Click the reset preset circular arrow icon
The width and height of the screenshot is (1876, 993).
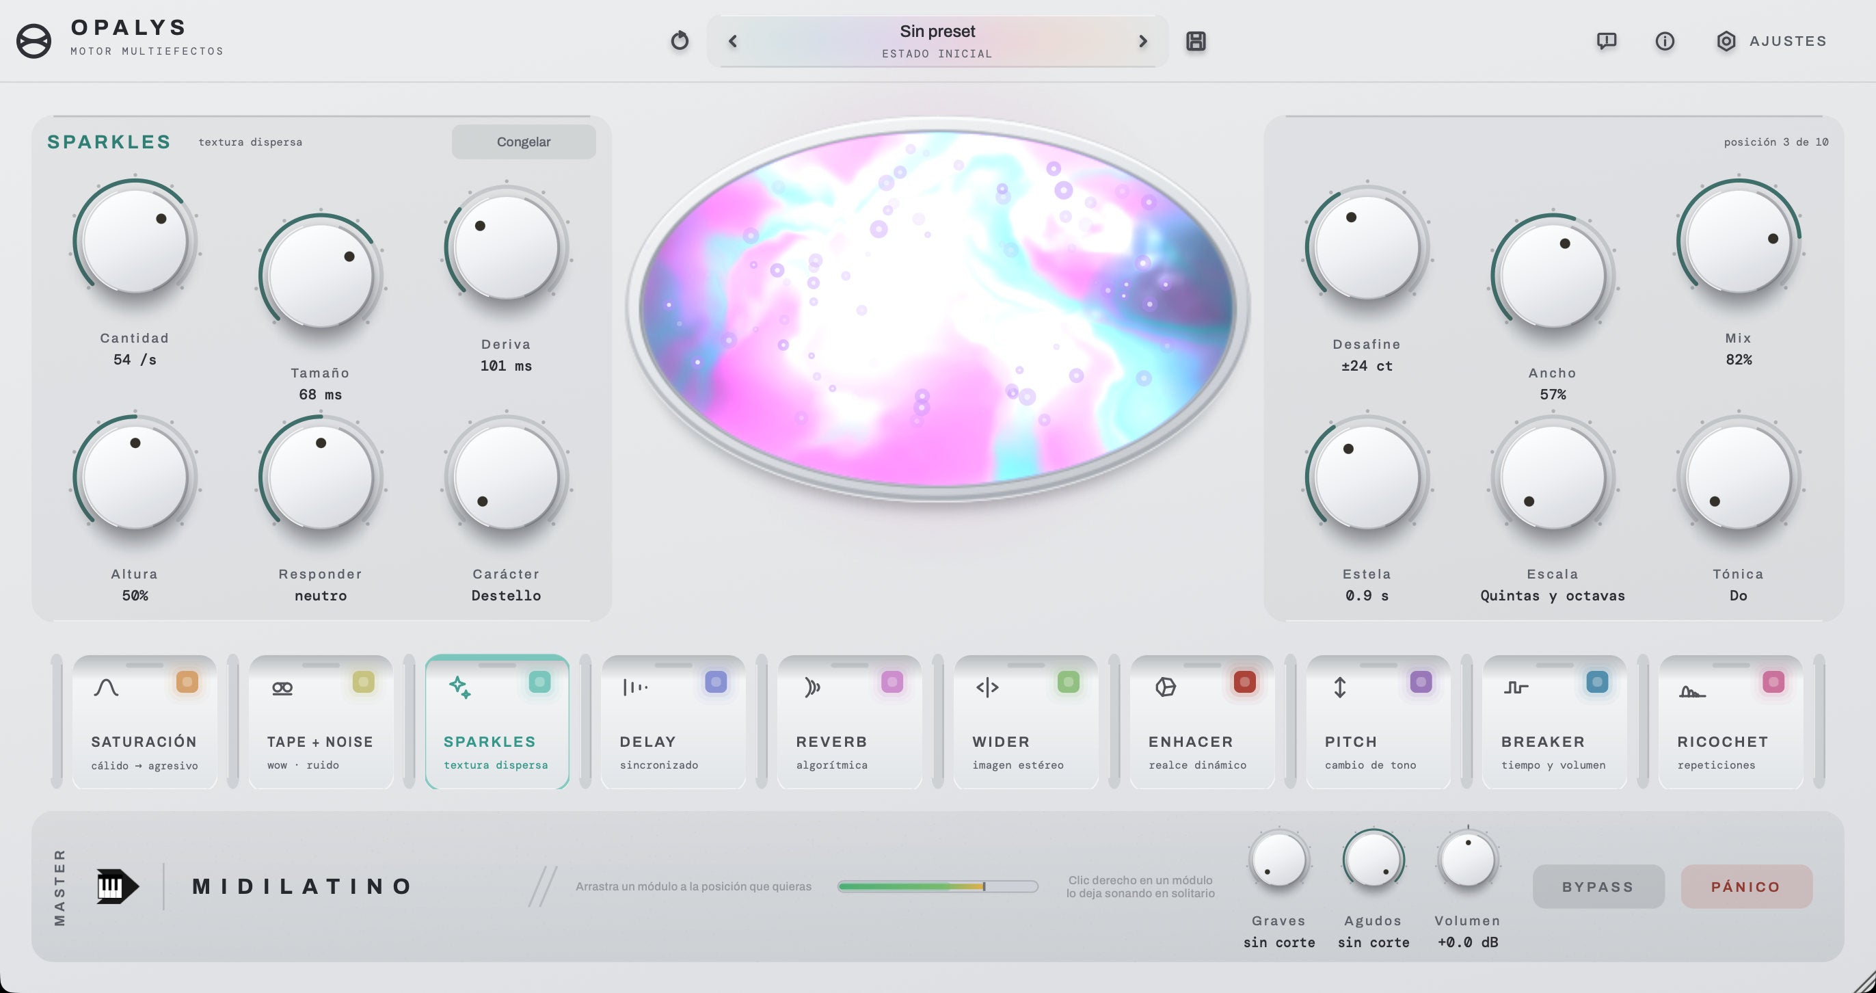[x=680, y=41]
